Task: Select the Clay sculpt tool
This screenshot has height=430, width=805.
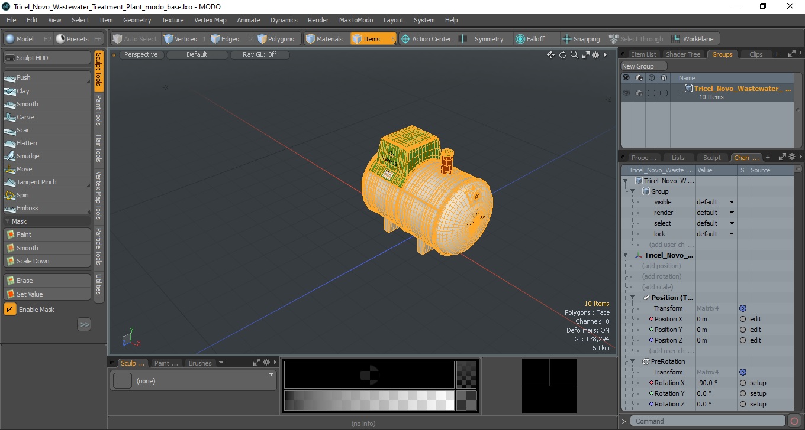Action: 47,91
